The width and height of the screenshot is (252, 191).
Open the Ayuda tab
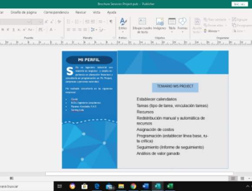[x=112, y=12]
